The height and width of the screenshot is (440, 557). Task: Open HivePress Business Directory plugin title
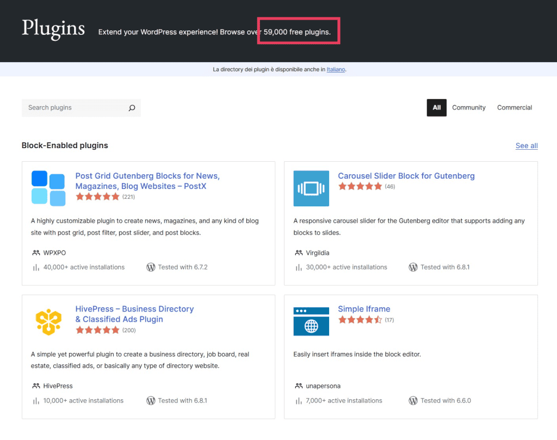134,314
